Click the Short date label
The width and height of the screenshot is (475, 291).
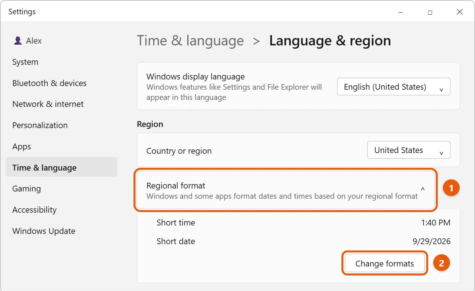coord(176,241)
